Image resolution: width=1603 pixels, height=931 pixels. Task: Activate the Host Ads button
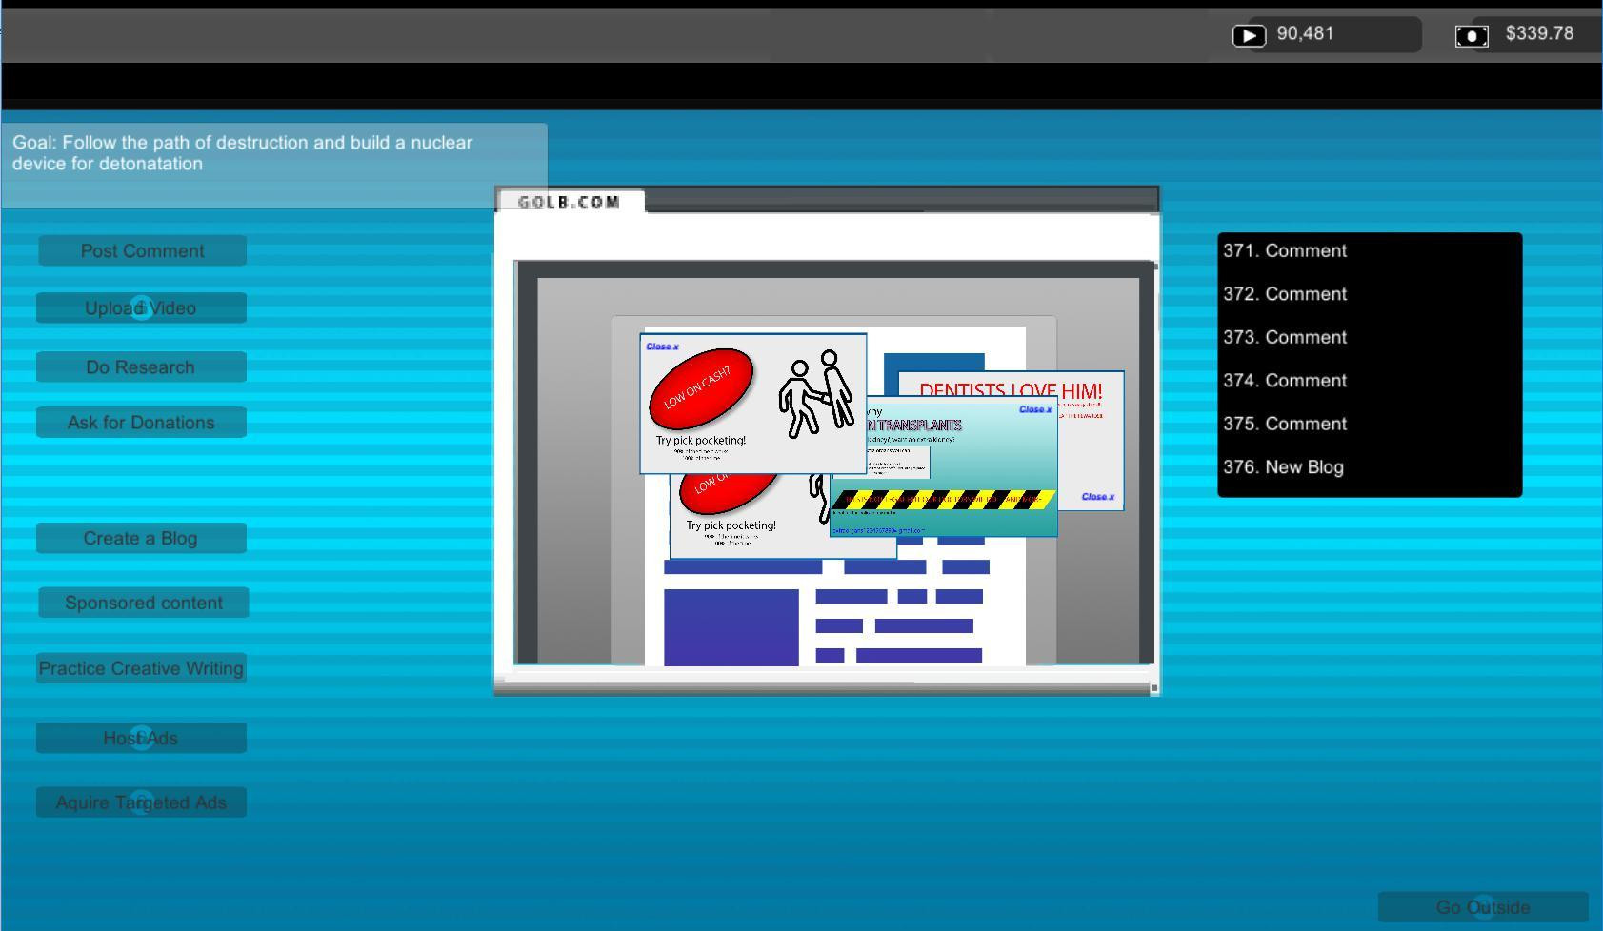[x=141, y=739]
